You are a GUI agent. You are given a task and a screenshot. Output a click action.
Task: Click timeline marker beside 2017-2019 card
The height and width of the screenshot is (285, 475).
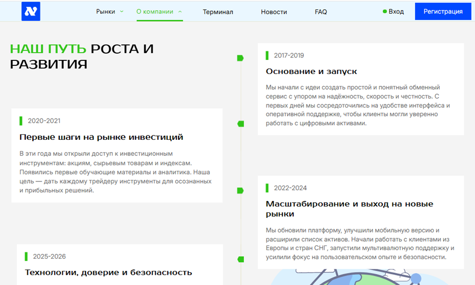pos(240,58)
